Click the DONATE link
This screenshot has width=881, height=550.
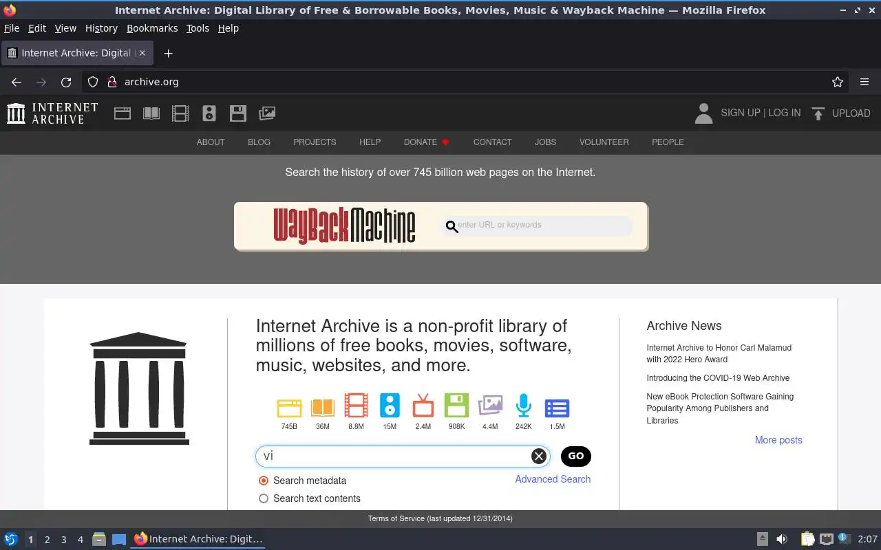(x=426, y=142)
